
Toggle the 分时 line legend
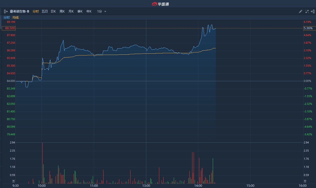coord(7,18)
